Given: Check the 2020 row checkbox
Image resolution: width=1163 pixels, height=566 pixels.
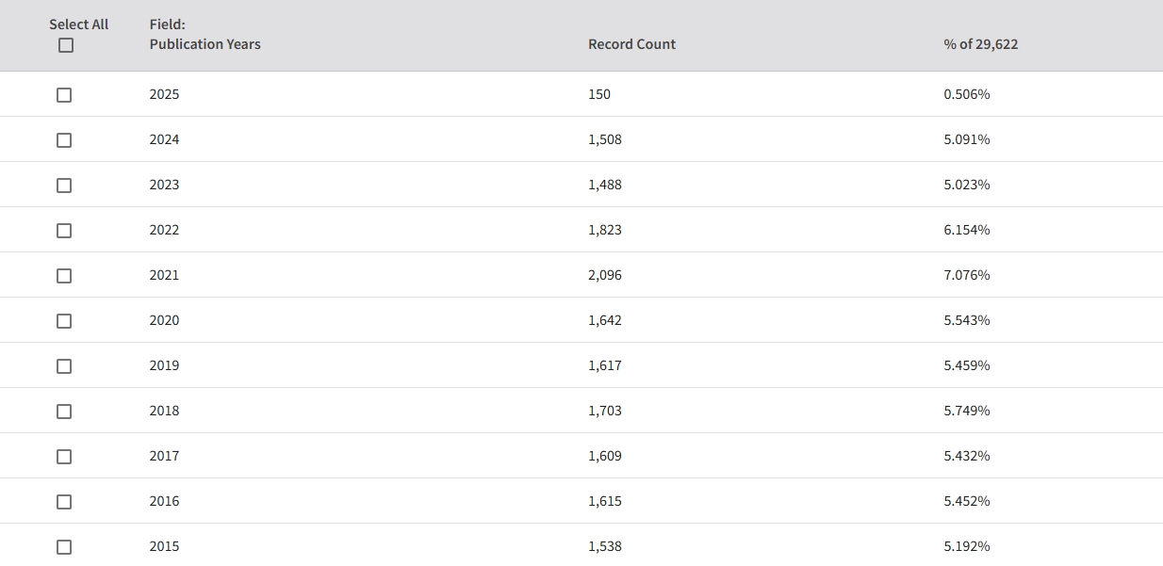Looking at the screenshot, I should click(64, 321).
